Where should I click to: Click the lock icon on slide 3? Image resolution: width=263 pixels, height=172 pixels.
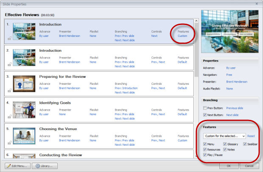(9, 90)
